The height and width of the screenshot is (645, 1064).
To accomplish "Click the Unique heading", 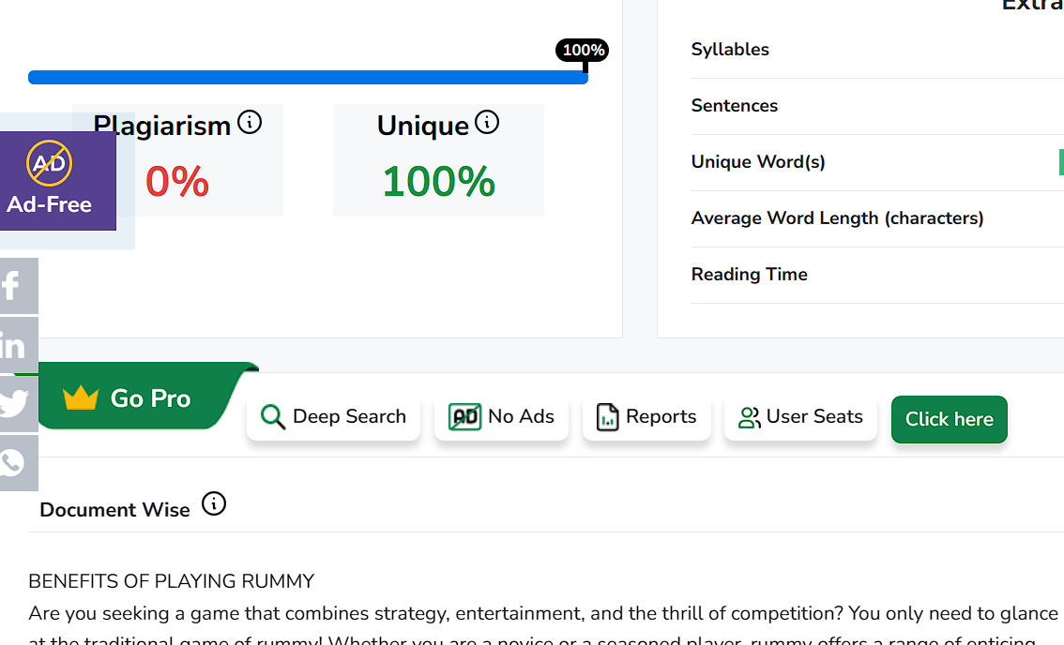I will tap(423, 127).
